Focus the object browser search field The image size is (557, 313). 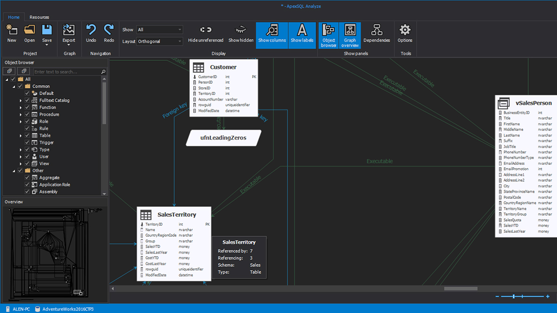click(x=67, y=72)
